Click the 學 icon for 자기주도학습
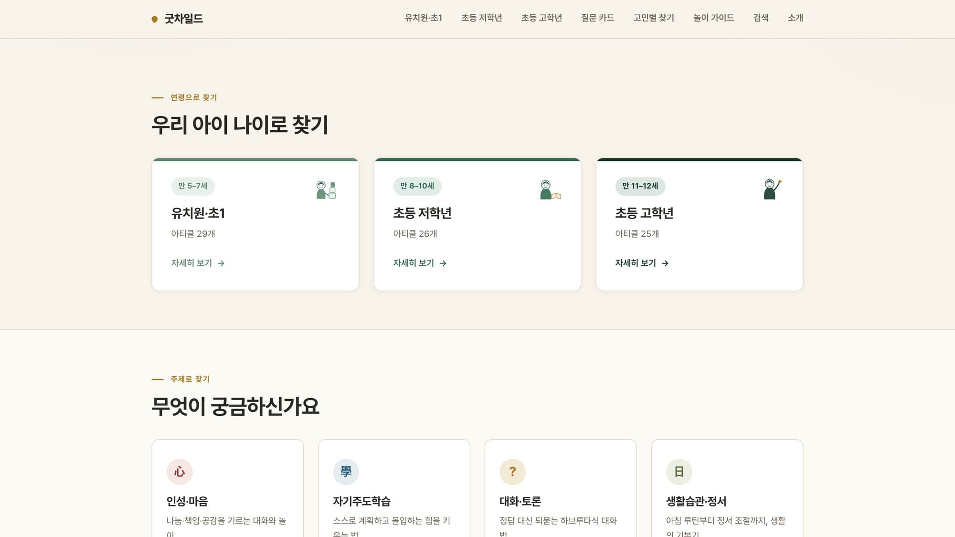This screenshot has height=537, width=955. pyautogui.click(x=346, y=472)
